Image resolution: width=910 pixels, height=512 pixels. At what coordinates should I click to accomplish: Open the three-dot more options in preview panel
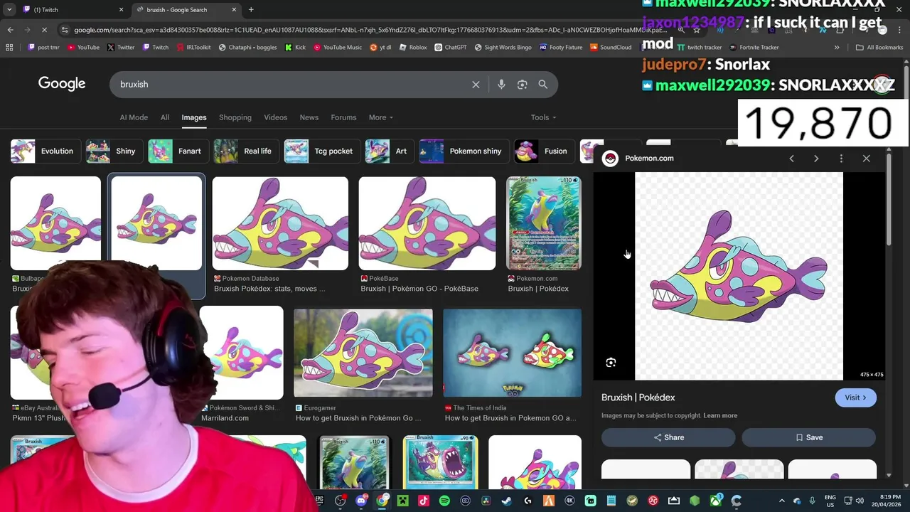tap(841, 159)
